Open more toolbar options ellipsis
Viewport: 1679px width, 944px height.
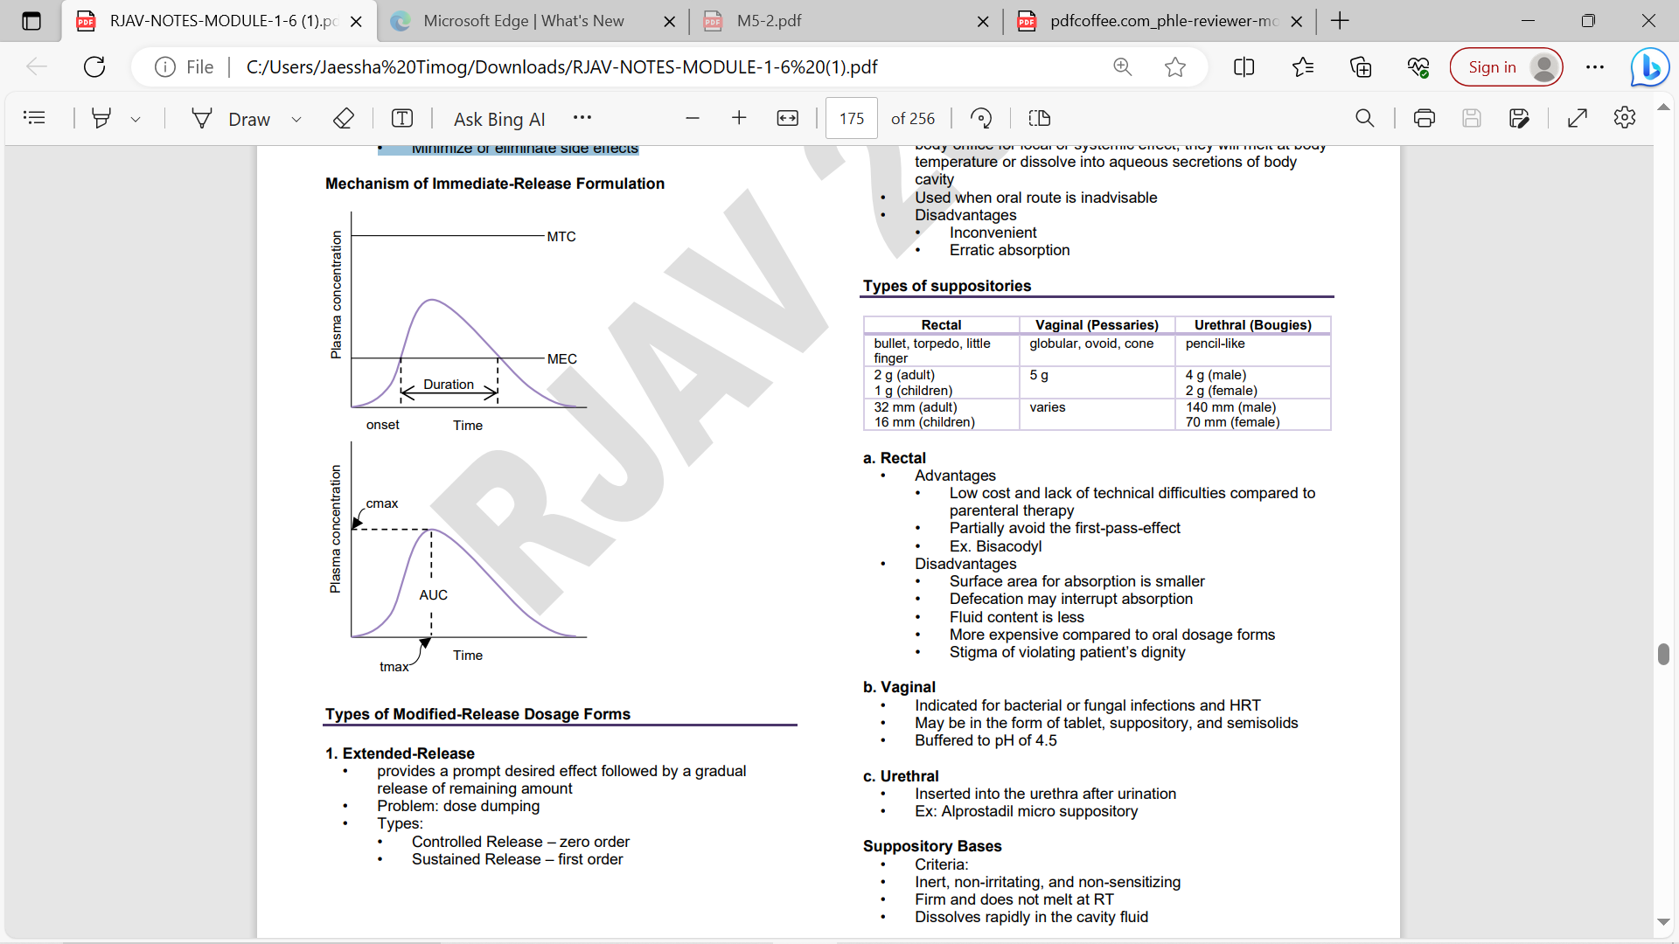(582, 118)
